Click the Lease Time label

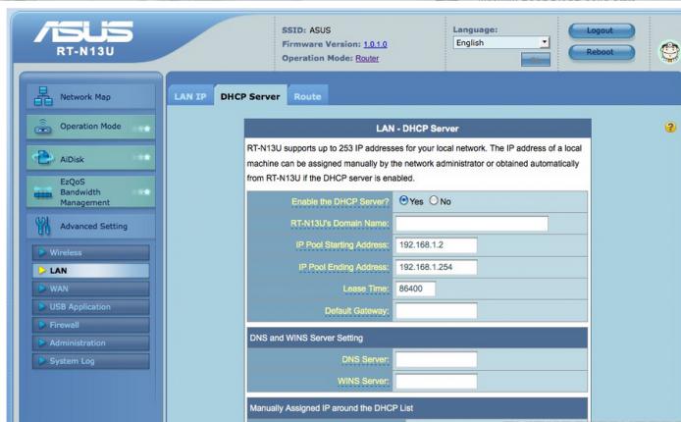[366, 289]
